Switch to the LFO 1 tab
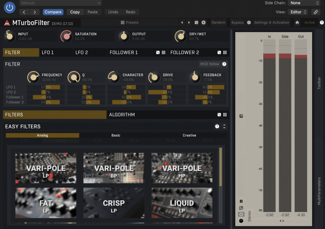 point(56,52)
